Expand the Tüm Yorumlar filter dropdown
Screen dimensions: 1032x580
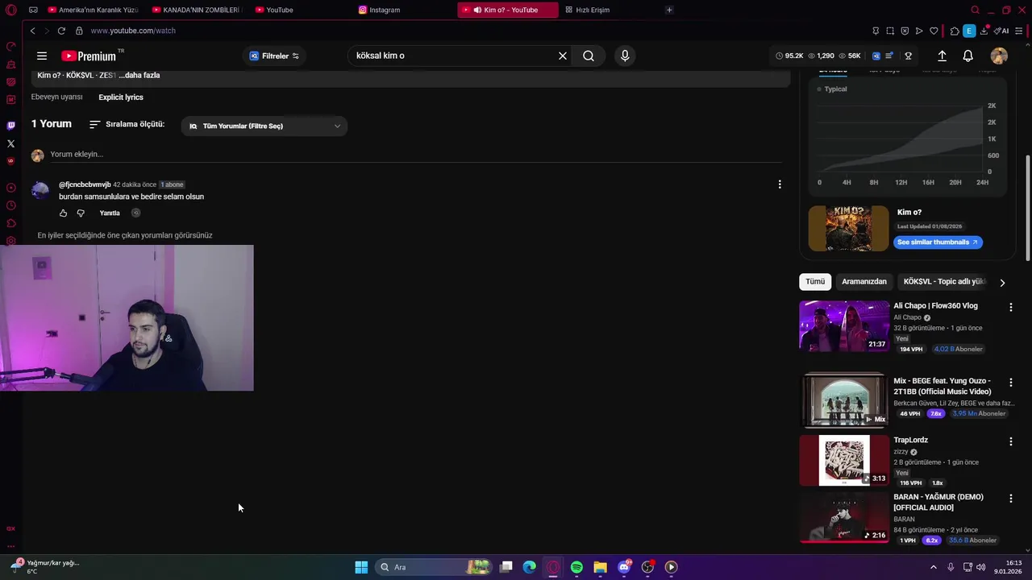pyautogui.click(x=264, y=126)
